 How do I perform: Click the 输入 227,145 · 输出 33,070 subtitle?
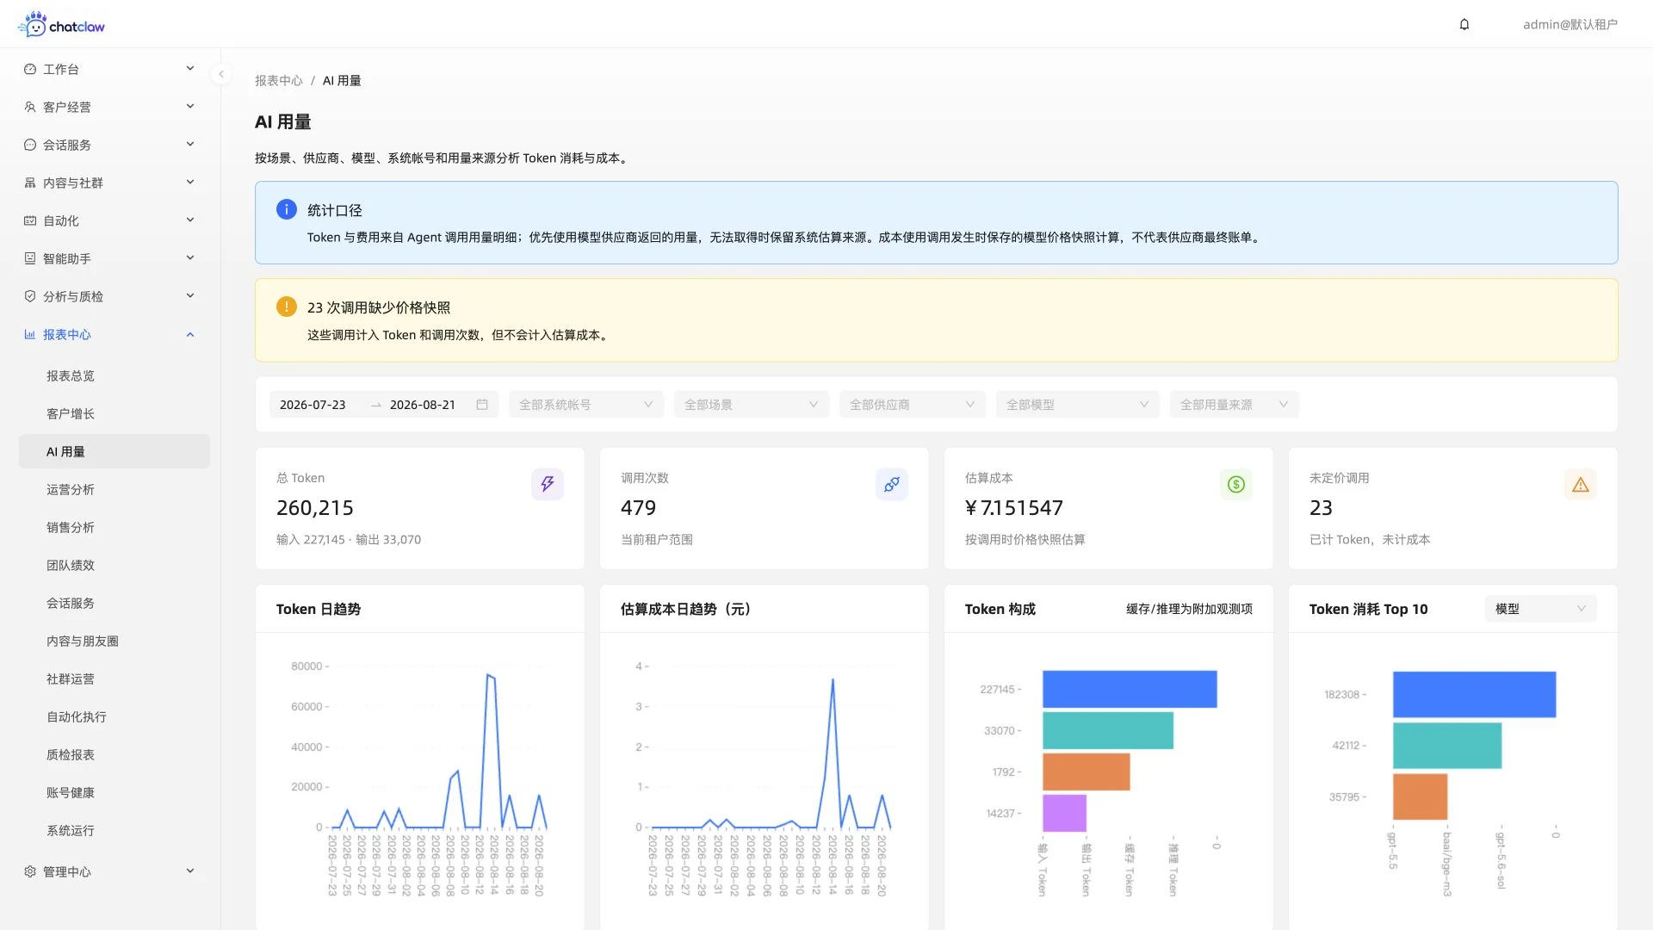[349, 539]
